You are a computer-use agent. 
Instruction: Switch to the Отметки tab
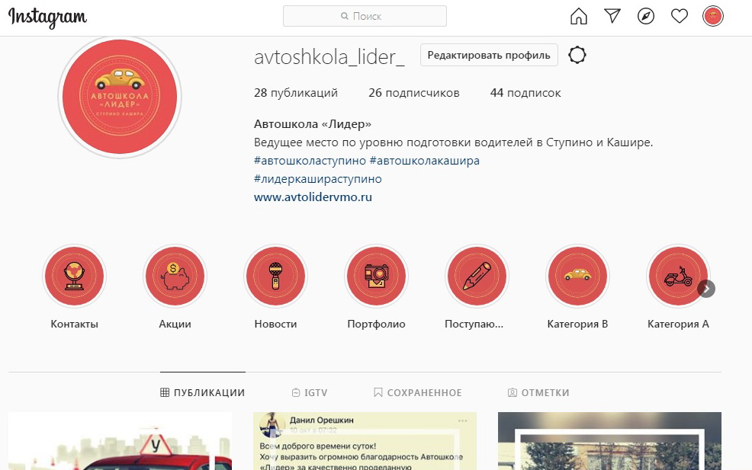click(538, 393)
